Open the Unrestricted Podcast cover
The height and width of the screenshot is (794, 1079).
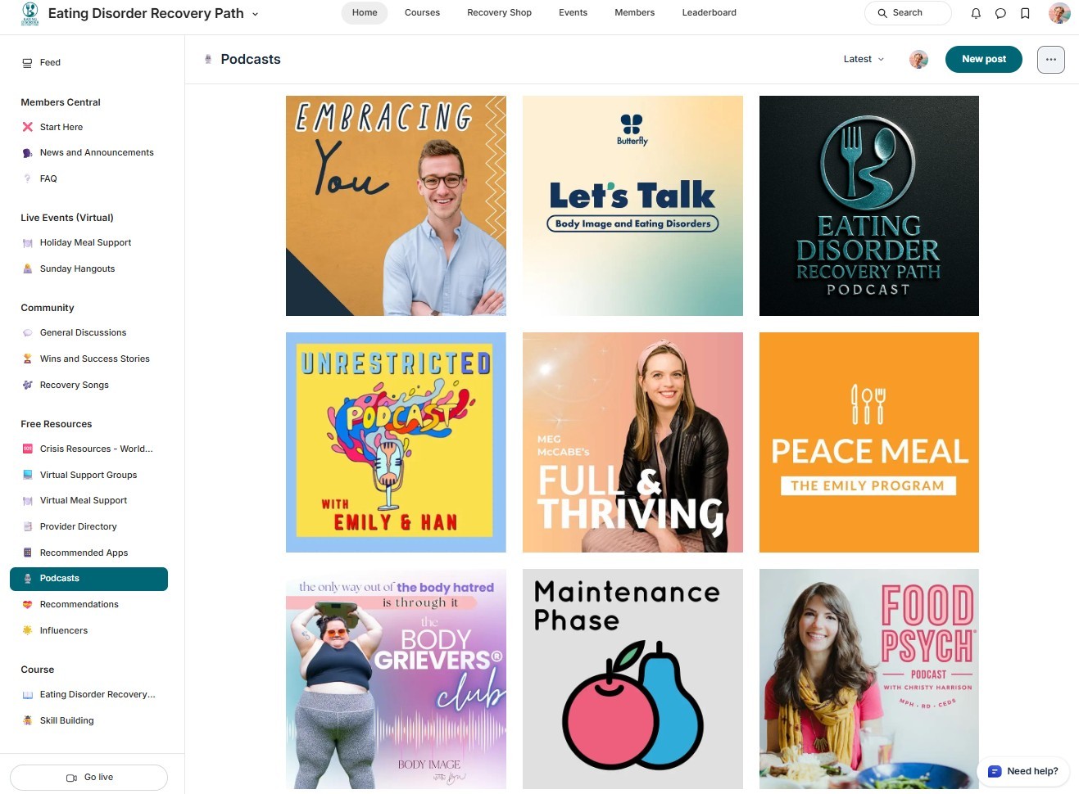click(396, 442)
